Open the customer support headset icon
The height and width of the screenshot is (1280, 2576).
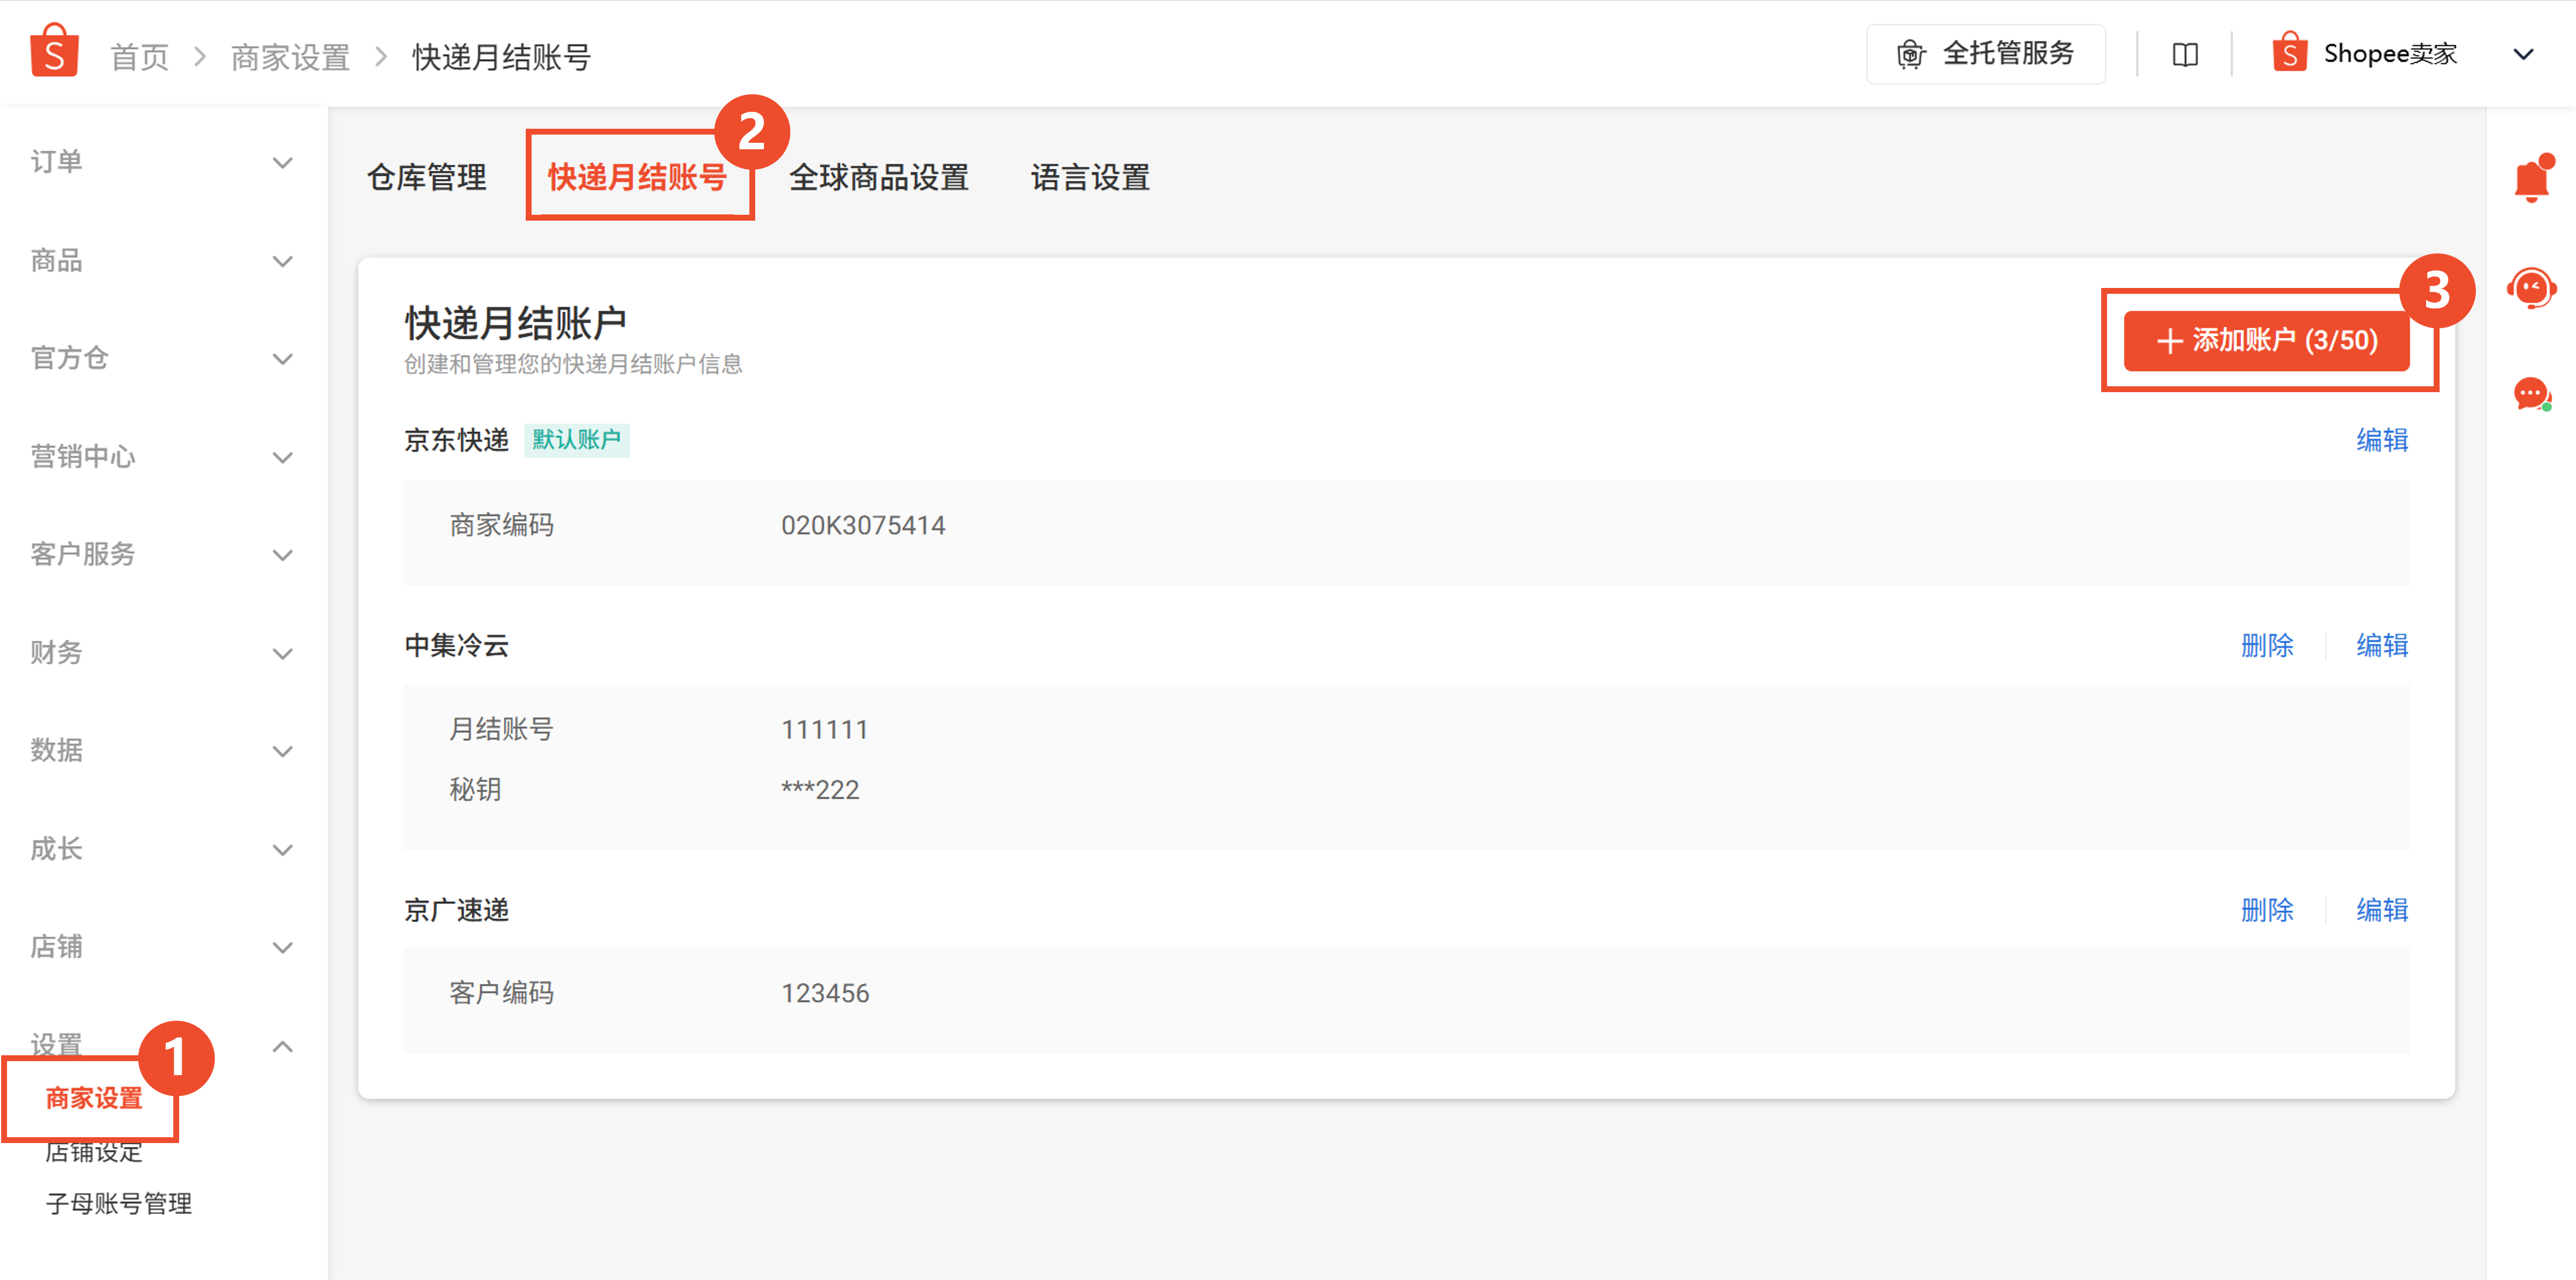pyautogui.click(x=2532, y=289)
